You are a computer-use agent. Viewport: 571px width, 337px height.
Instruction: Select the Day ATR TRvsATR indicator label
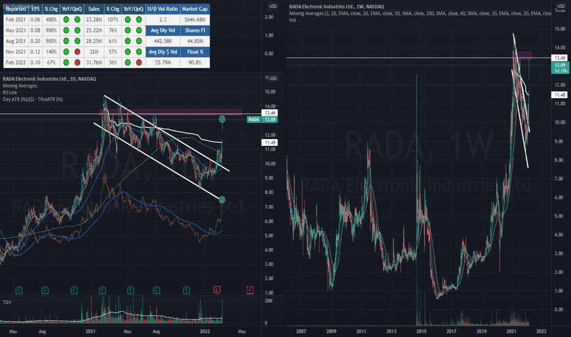(32, 99)
